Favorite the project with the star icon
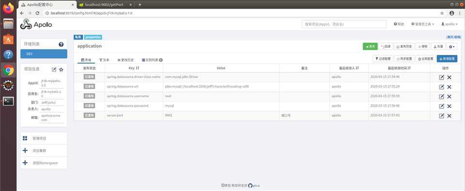The height and width of the screenshot is (191, 465). pyautogui.click(x=61, y=69)
